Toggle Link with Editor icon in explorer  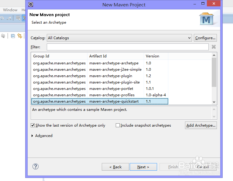[x=20, y=36]
